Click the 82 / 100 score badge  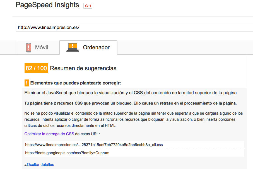point(36,68)
